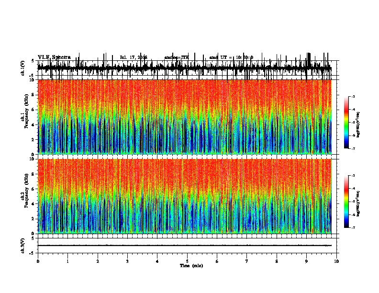Click the ch.2 spectrogram panel

coord(184,196)
